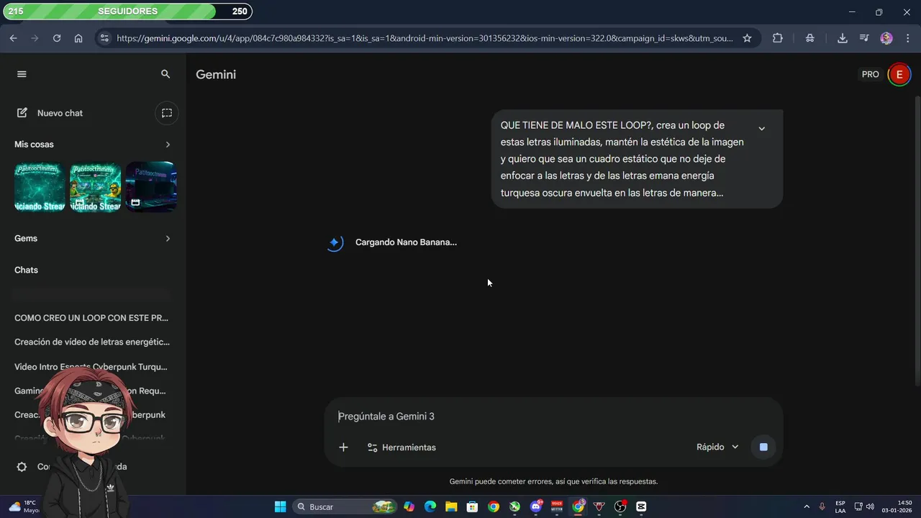921x518 pixels.
Task: Open chat 'Creación de video de letras energétic...'
Action: [x=92, y=342]
